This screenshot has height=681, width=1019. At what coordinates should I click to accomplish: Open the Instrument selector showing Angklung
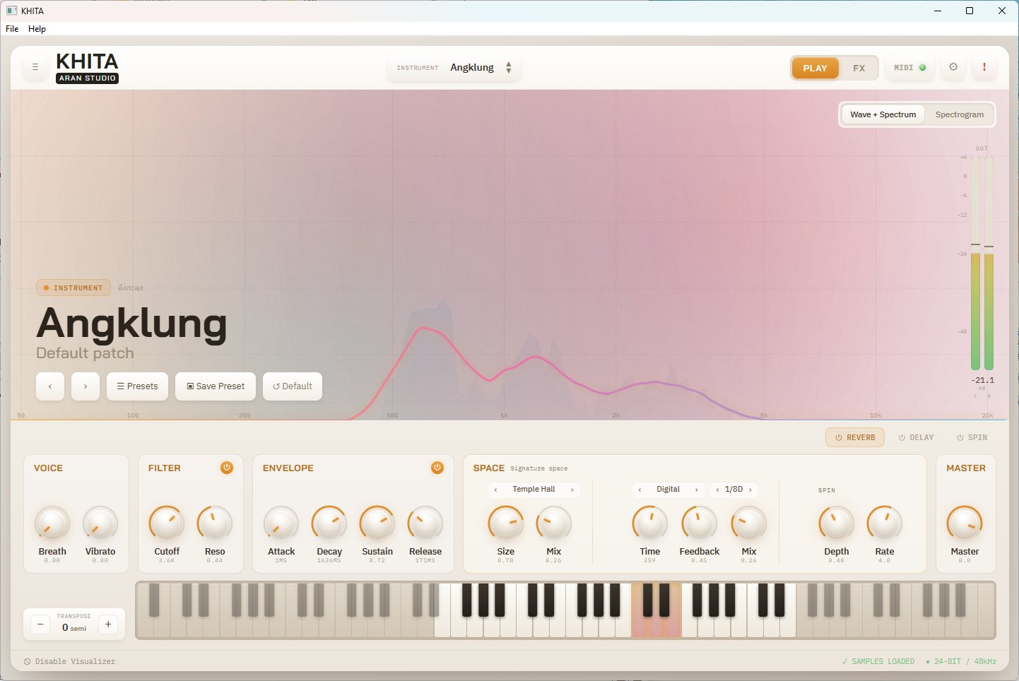click(x=454, y=68)
